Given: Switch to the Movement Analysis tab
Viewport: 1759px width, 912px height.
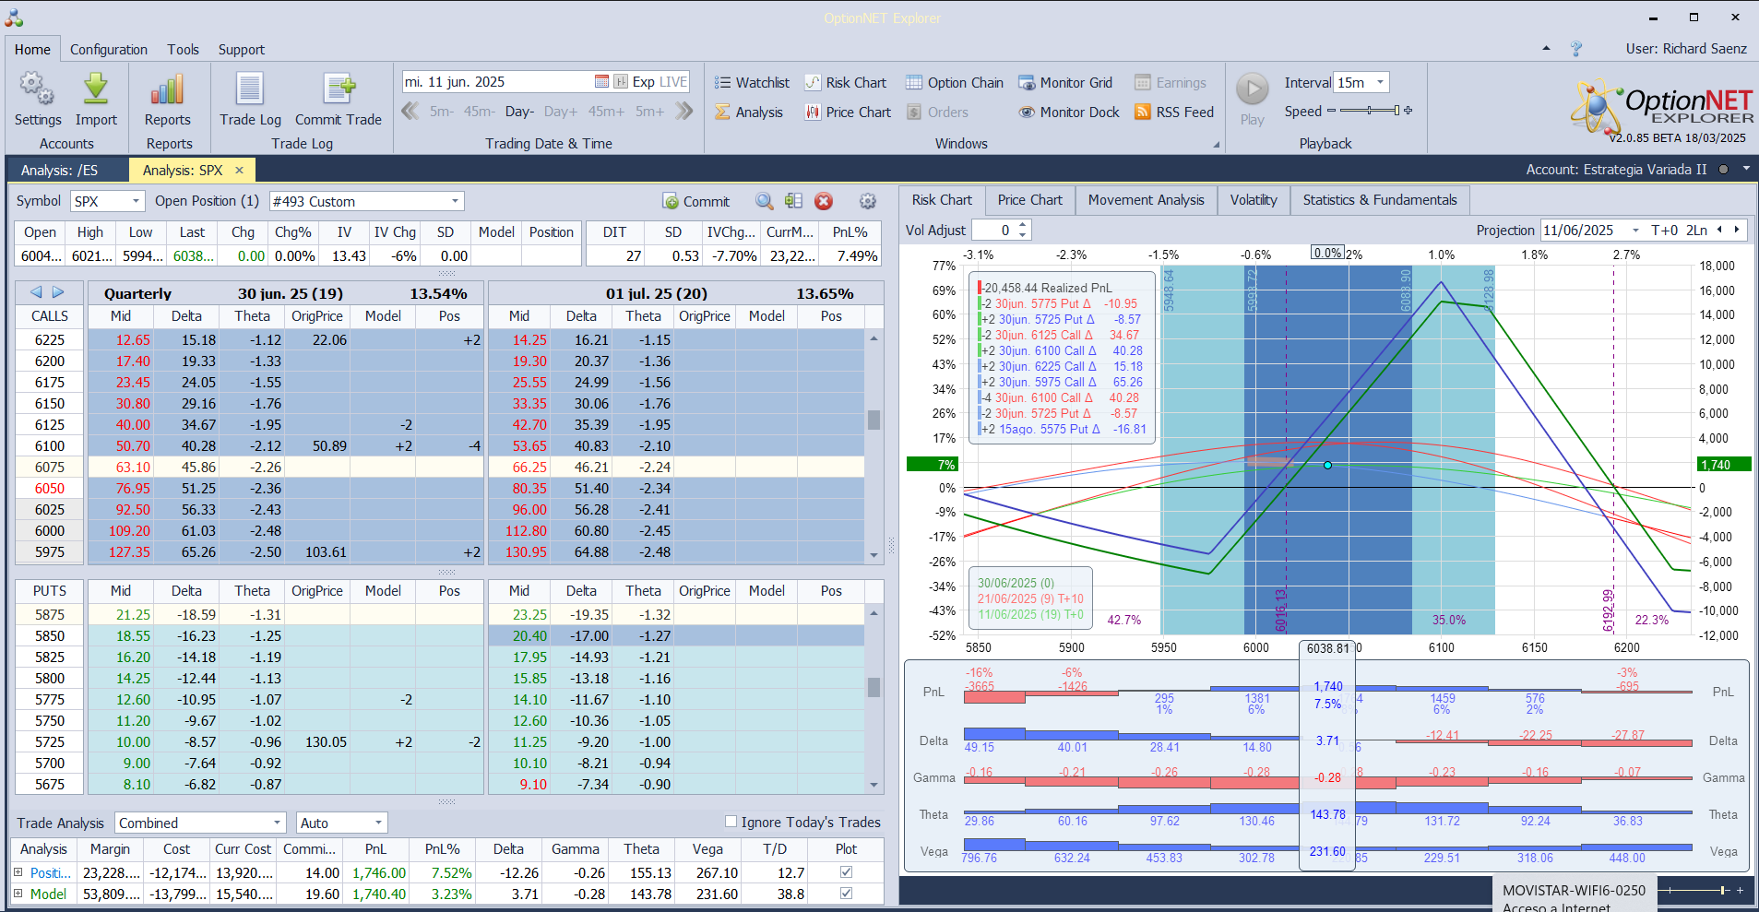Looking at the screenshot, I should pos(1146,200).
